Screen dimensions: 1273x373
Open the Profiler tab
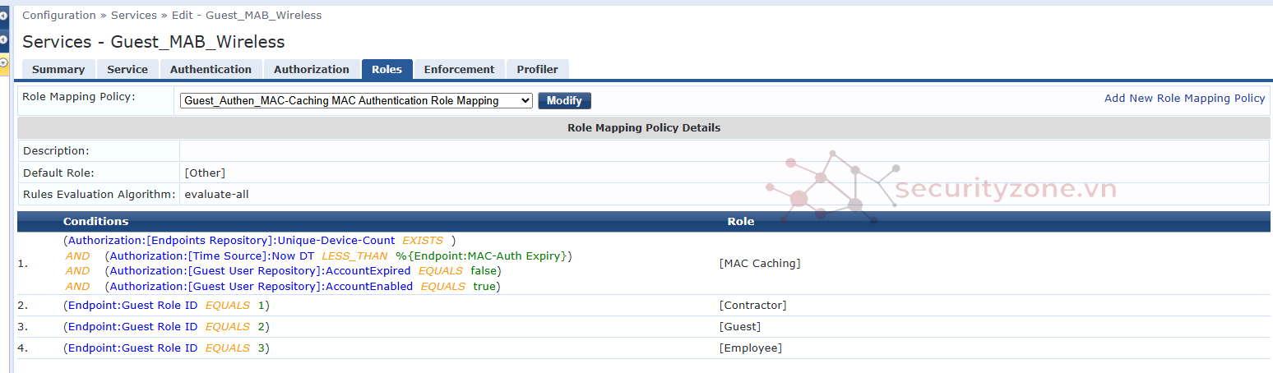pyautogui.click(x=537, y=70)
